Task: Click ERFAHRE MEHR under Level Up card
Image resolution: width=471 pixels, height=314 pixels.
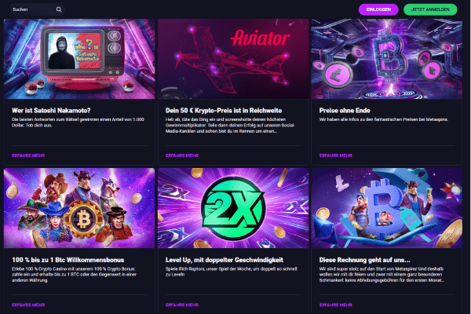Action: click(182, 305)
